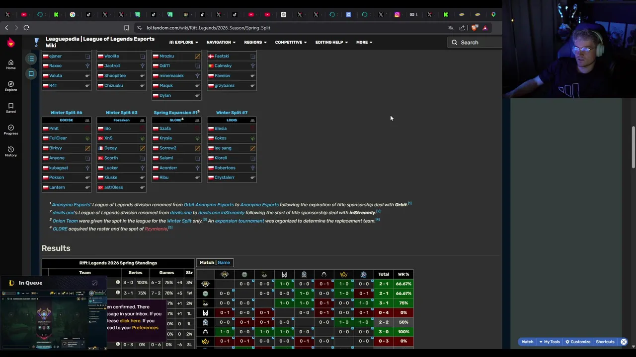Open player FullClear's page
Image resolution: width=636 pixels, height=357 pixels.
click(x=58, y=138)
